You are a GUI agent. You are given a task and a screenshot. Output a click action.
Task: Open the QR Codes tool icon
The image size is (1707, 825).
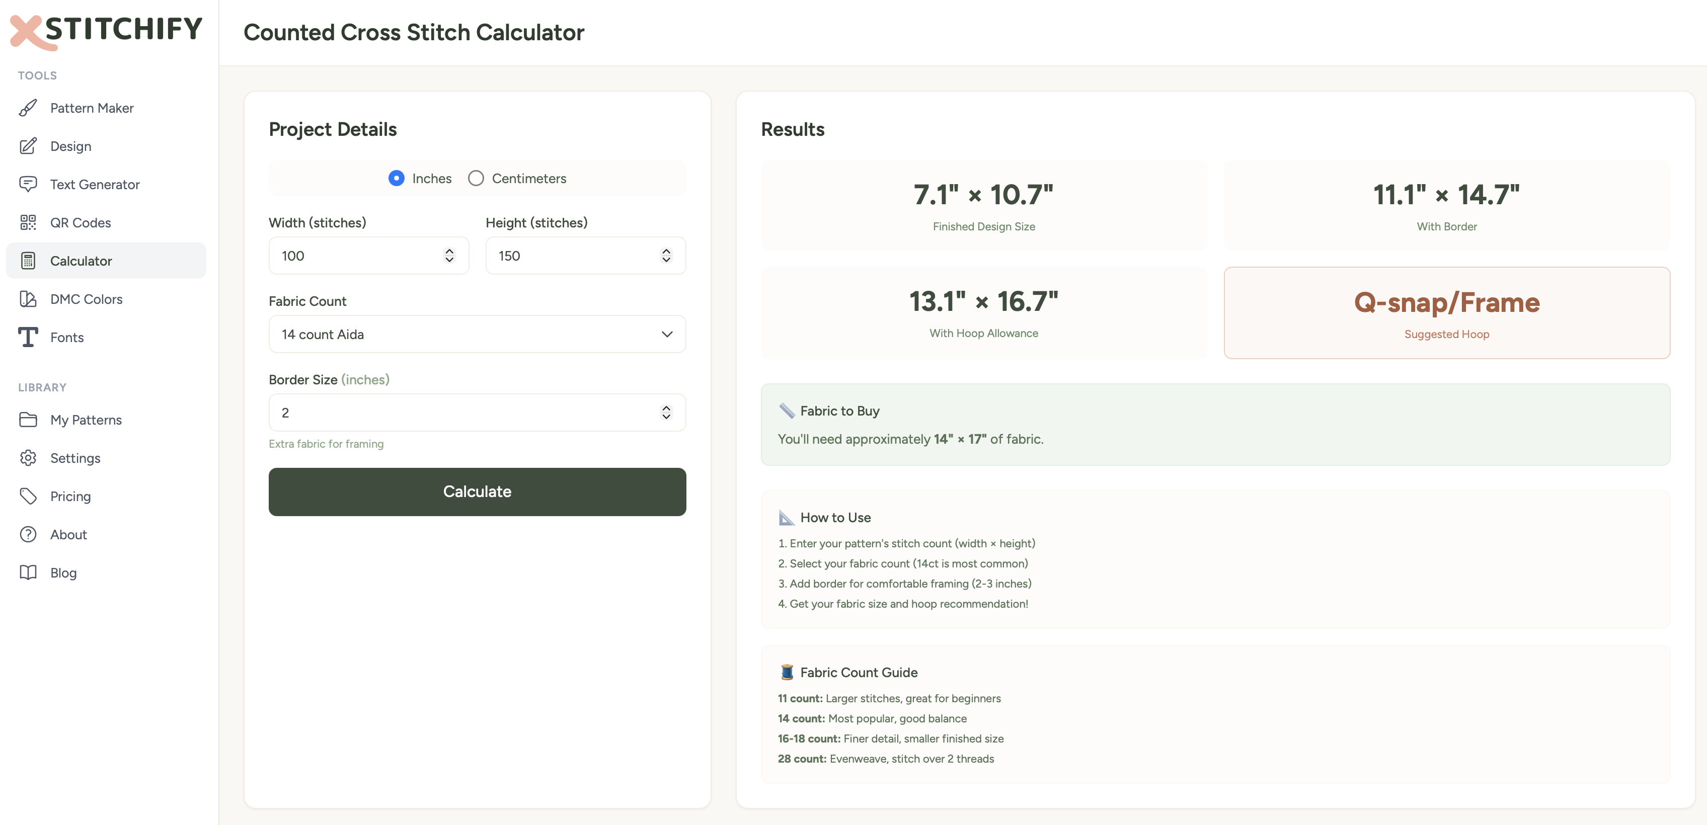[28, 222]
